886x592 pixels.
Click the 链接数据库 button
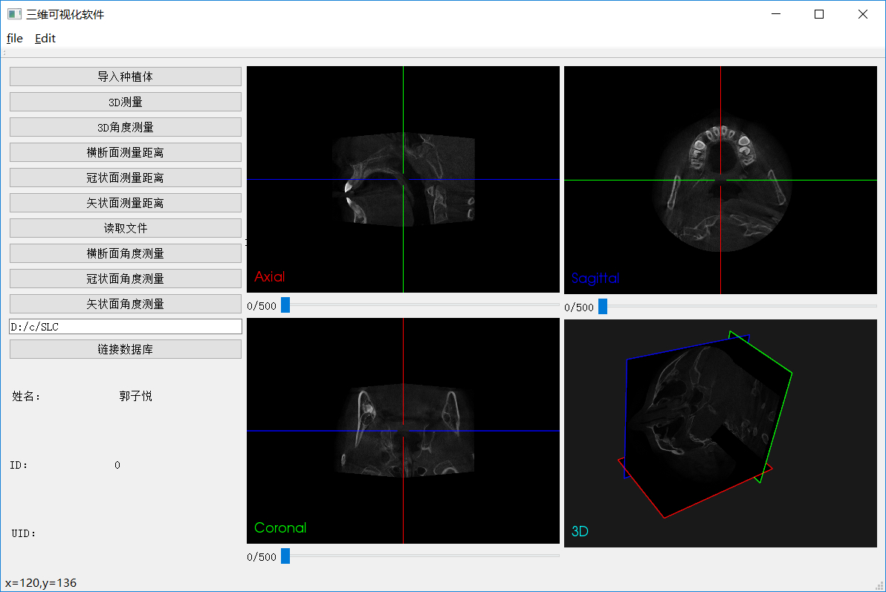pyautogui.click(x=126, y=349)
